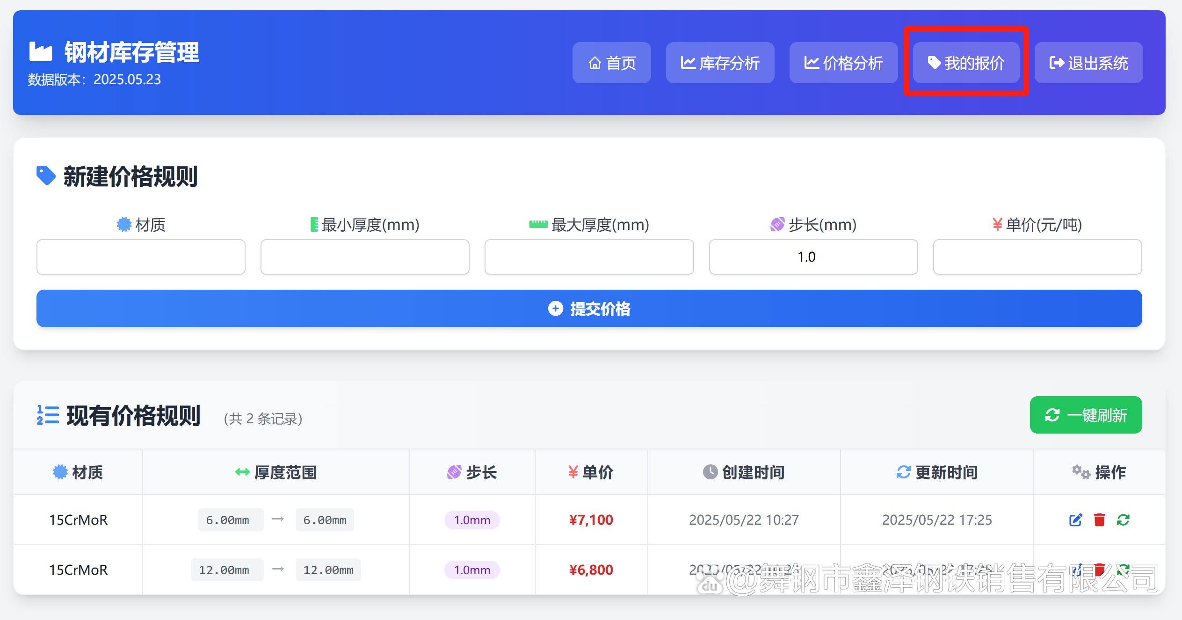Screen dimensions: 1182x620
Task: Click the tag icon next to 我的报价
Action: coord(934,63)
